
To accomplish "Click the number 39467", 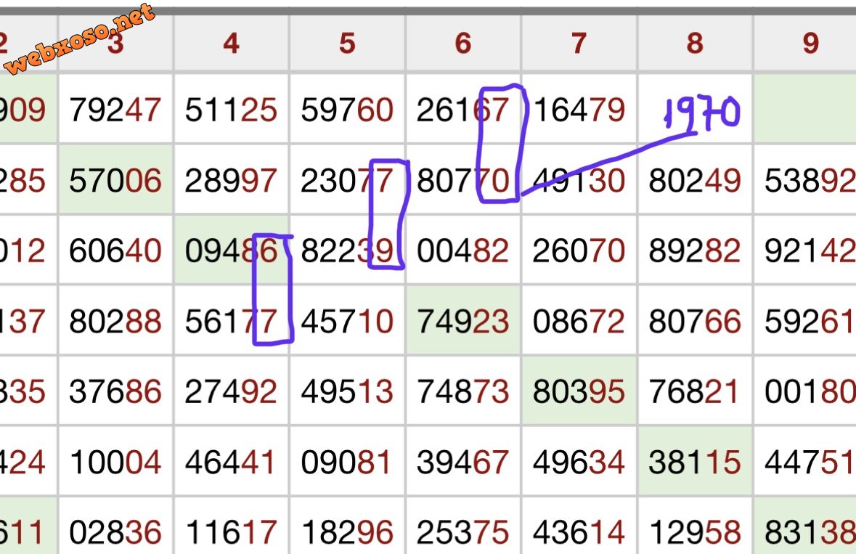I will pyautogui.click(x=463, y=463).
